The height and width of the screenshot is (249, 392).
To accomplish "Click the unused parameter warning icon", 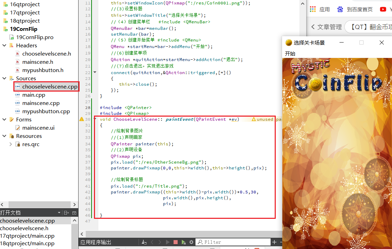I will pyautogui.click(x=82, y=119).
